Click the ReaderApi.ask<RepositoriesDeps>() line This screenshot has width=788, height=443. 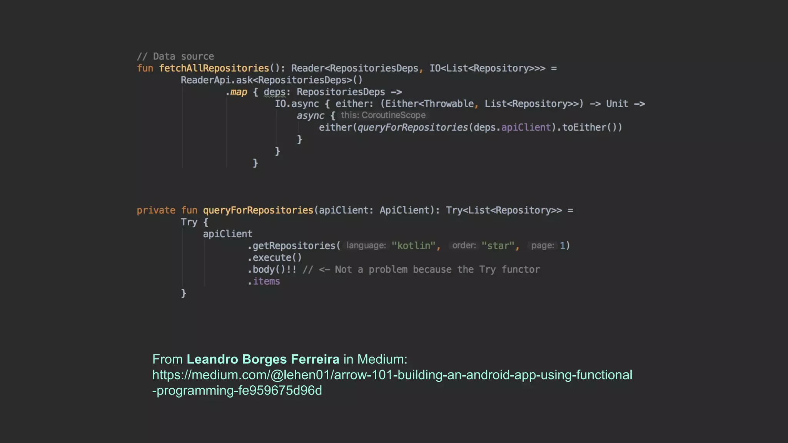[272, 80]
